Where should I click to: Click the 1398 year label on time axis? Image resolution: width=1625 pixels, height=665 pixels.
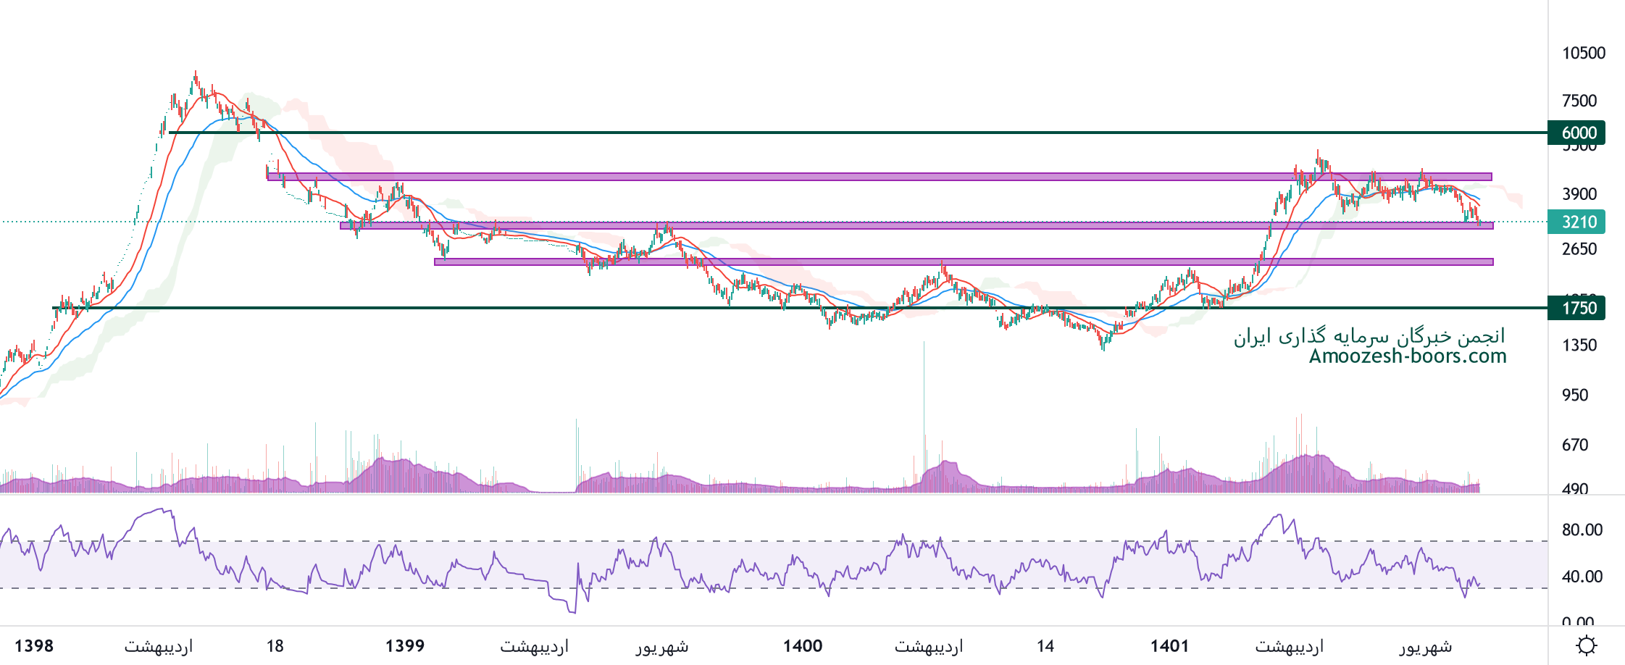click(x=34, y=645)
